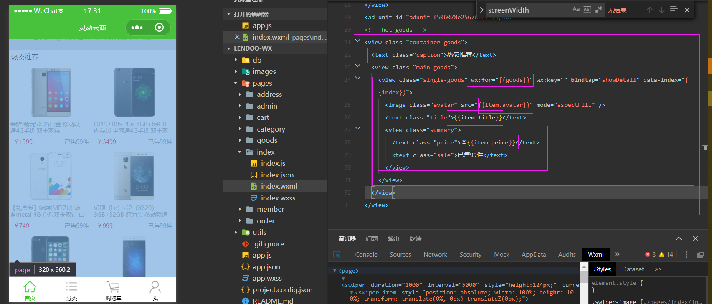Collapse the page node in Wxml tree
The image size is (712, 304).
coord(334,271)
